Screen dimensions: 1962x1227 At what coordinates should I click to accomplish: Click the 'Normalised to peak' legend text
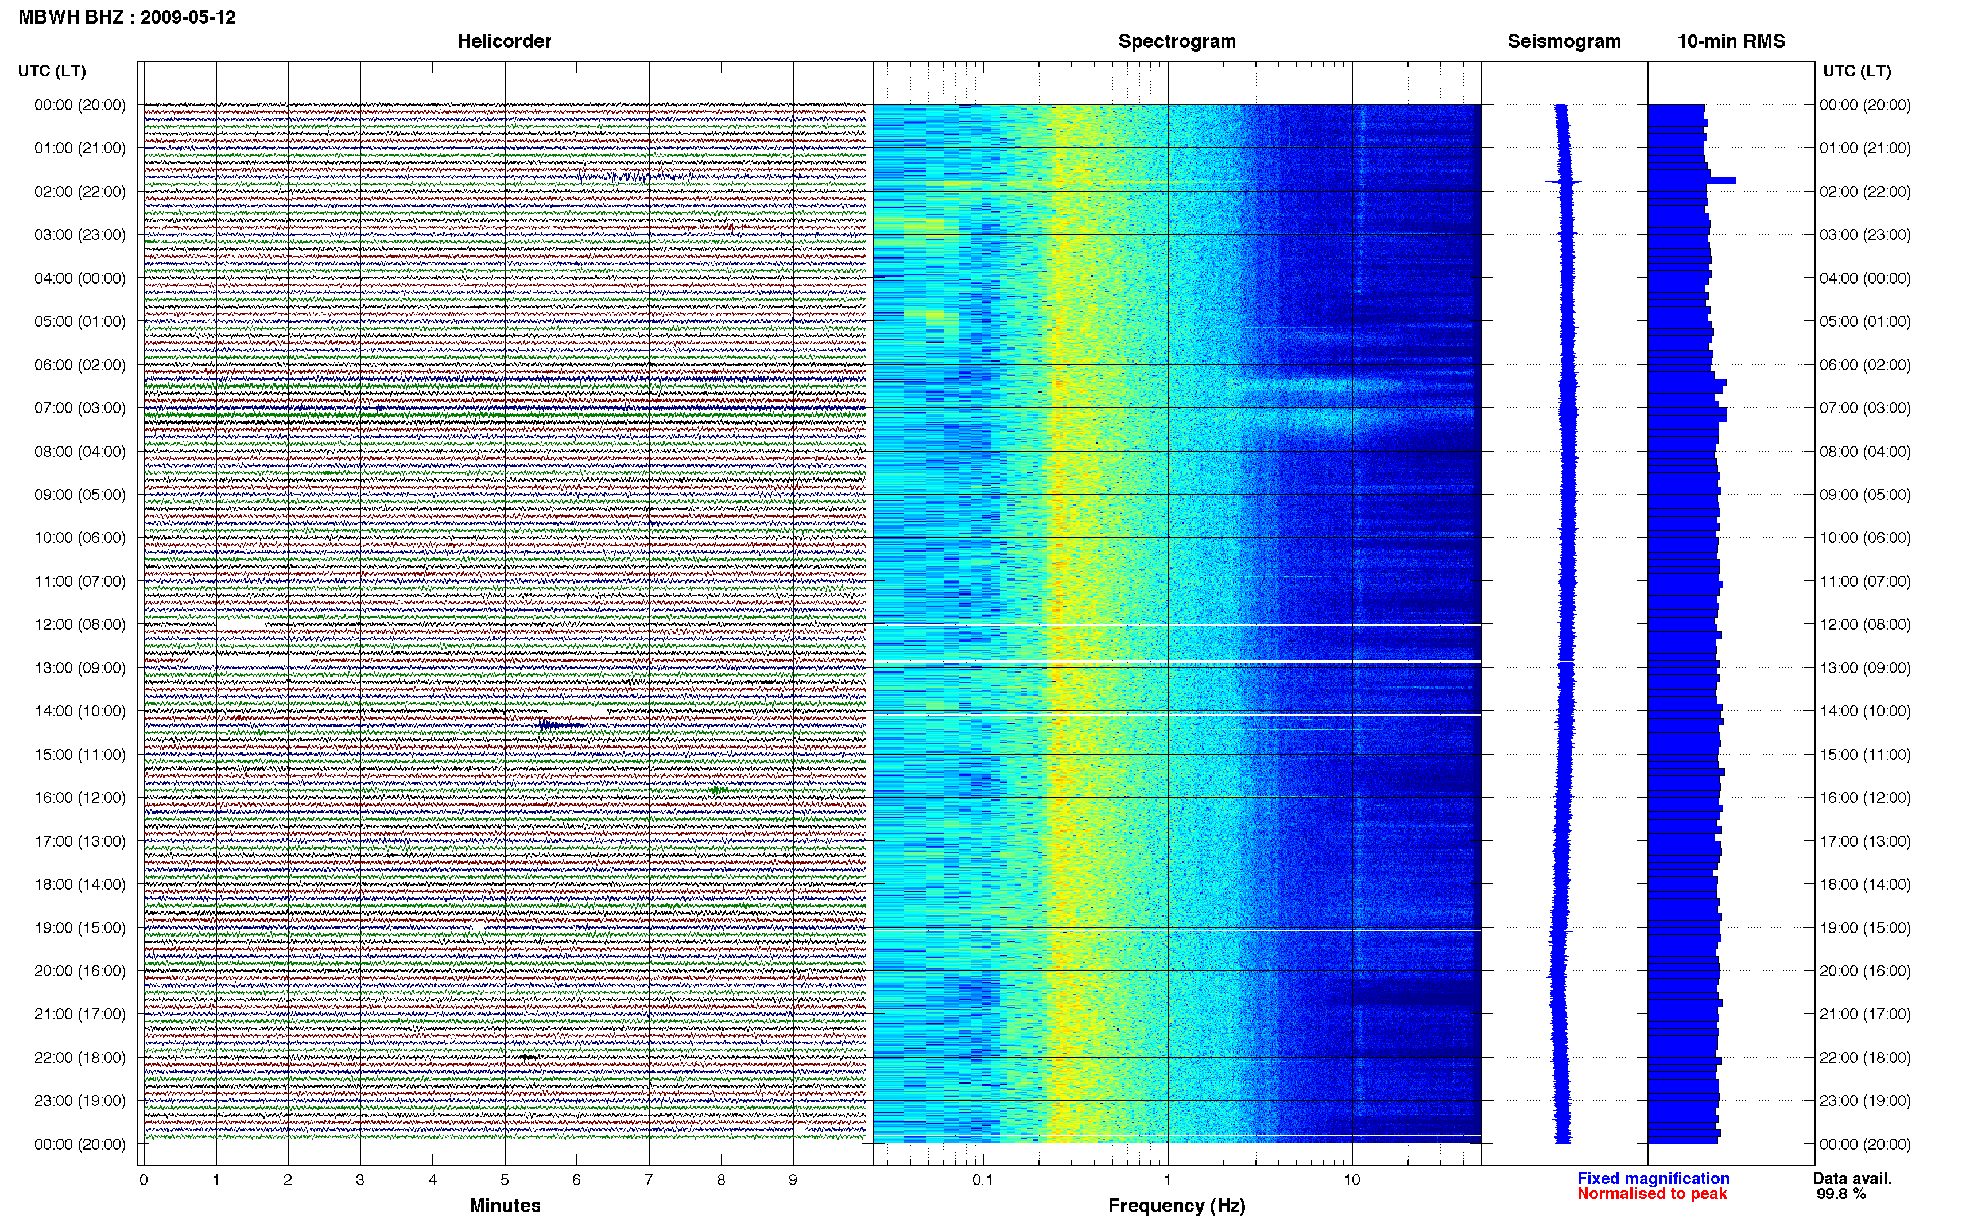[1652, 1194]
